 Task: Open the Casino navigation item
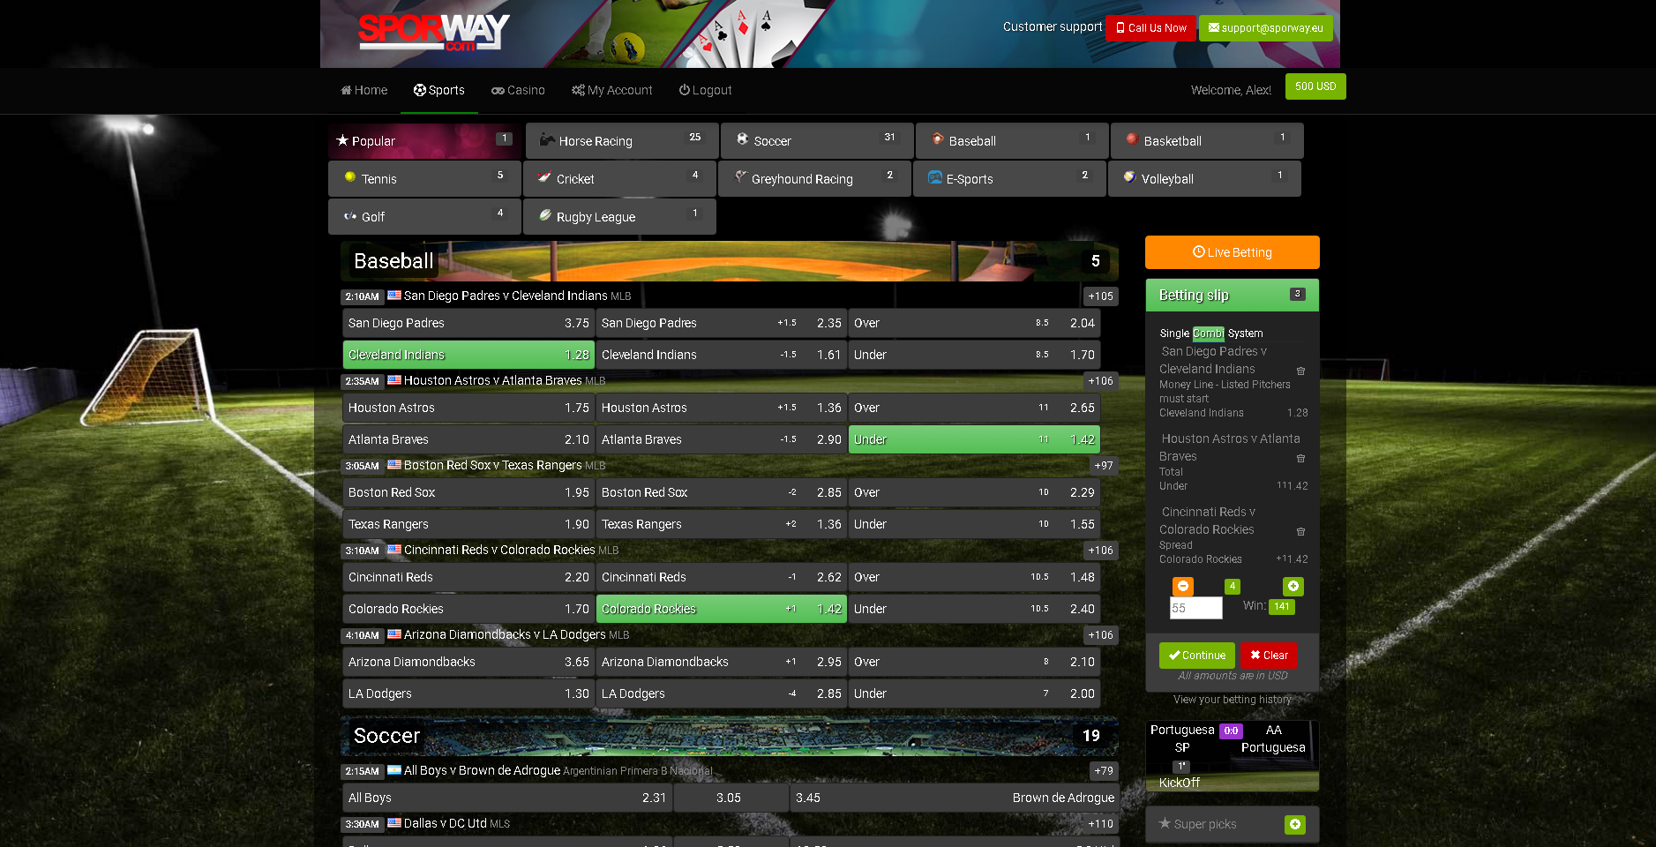519,90
